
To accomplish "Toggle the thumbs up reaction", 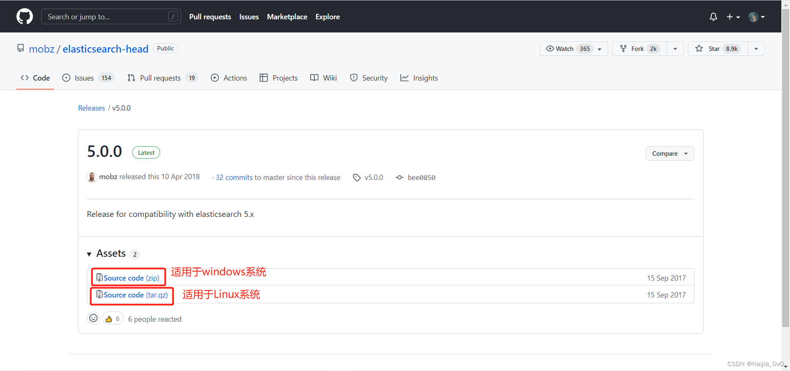I will [x=113, y=319].
